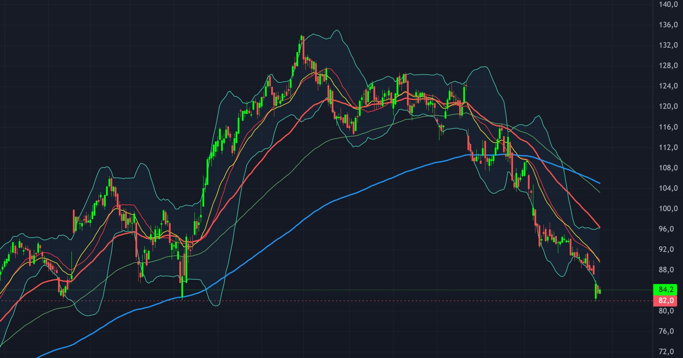Click the 120,0 label on the price axis
The image size is (683, 358).
668,106
